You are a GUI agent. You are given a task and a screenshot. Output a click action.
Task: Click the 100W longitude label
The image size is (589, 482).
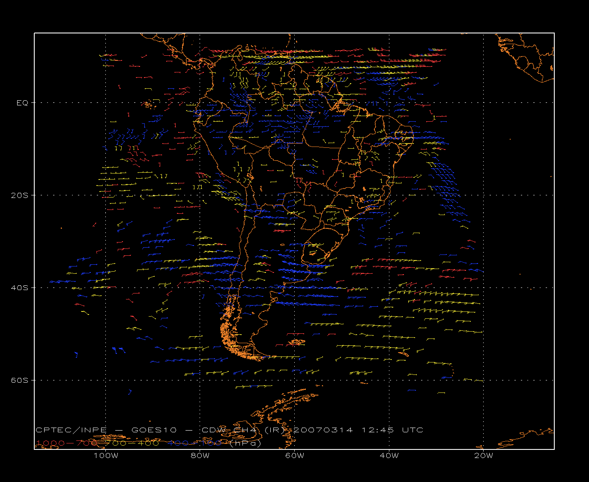[x=106, y=455]
